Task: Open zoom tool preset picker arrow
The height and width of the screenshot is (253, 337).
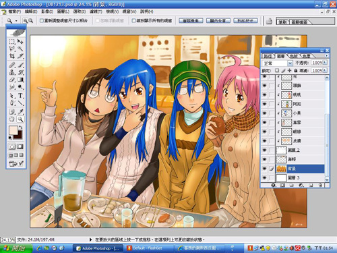Action: tap(16, 21)
